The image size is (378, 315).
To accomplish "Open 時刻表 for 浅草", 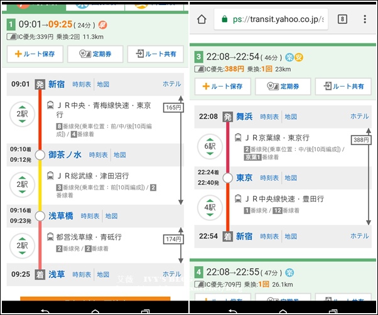I will click(x=82, y=275).
